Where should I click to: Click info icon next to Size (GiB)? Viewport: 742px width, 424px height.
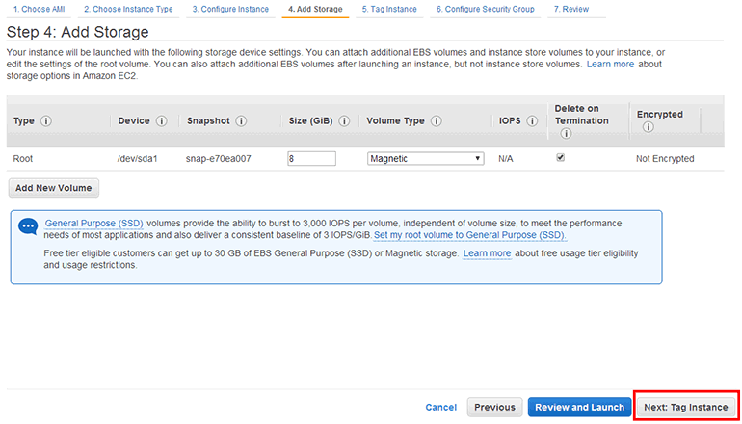[346, 121]
